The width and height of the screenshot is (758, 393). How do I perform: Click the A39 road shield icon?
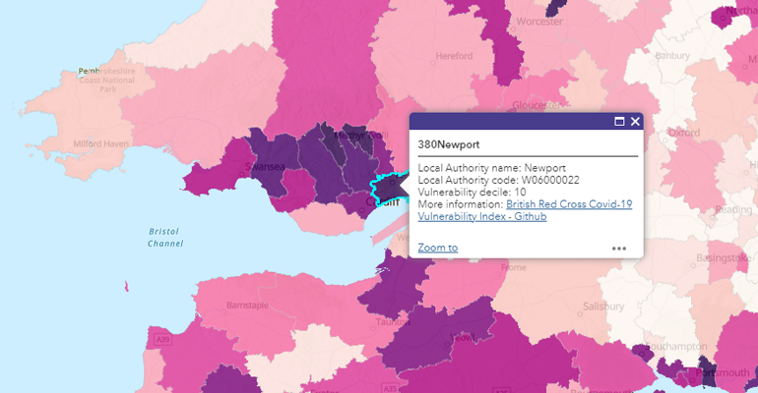pos(162,340)
